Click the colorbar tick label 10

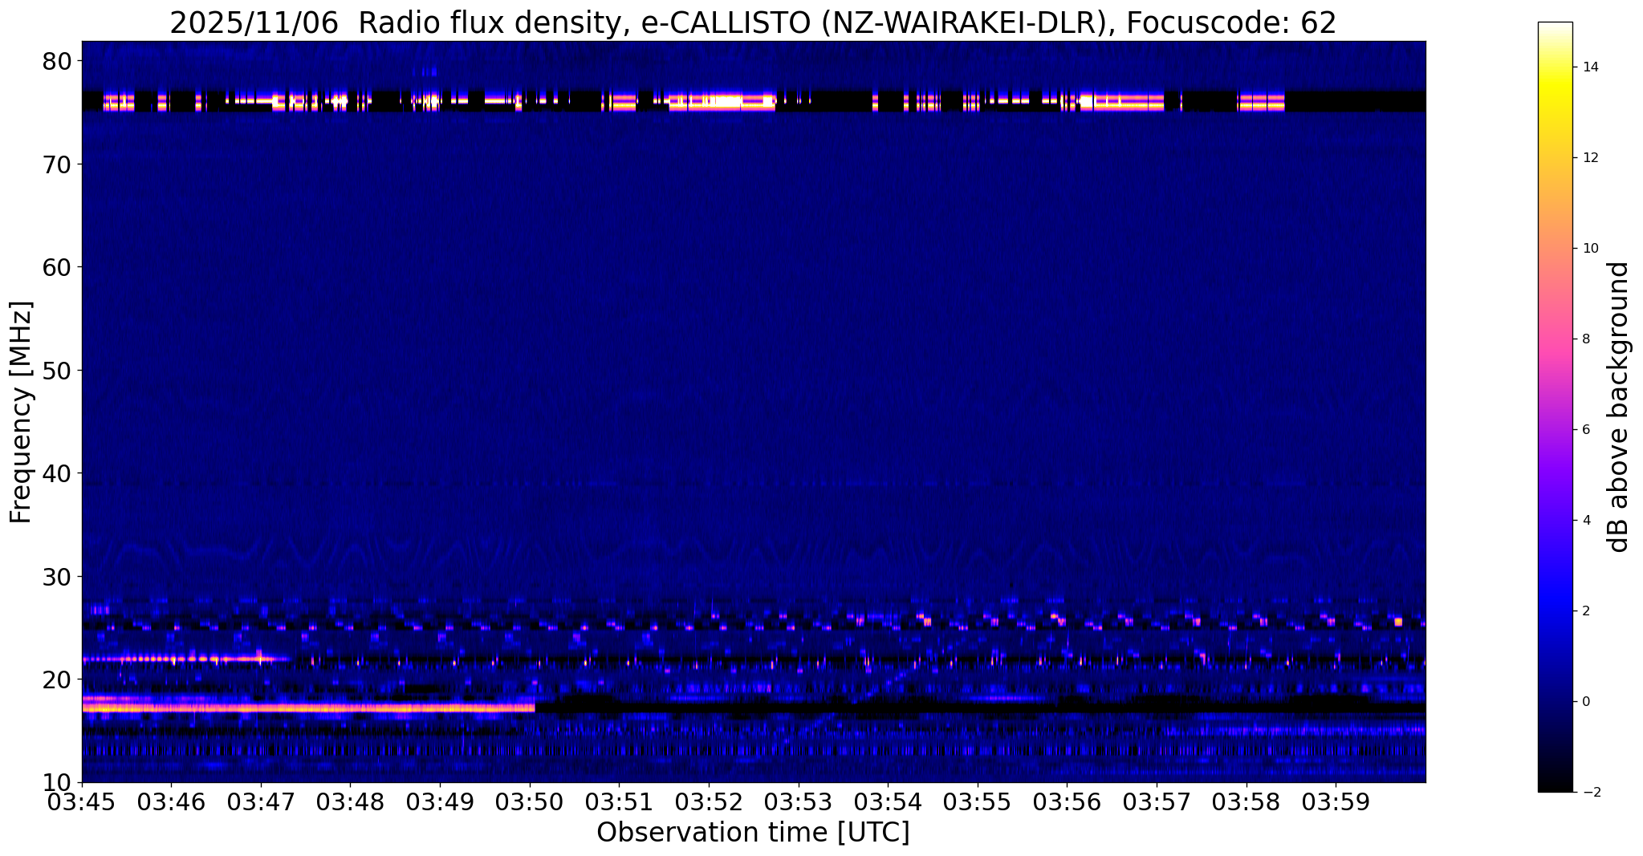click(1590, 249)
